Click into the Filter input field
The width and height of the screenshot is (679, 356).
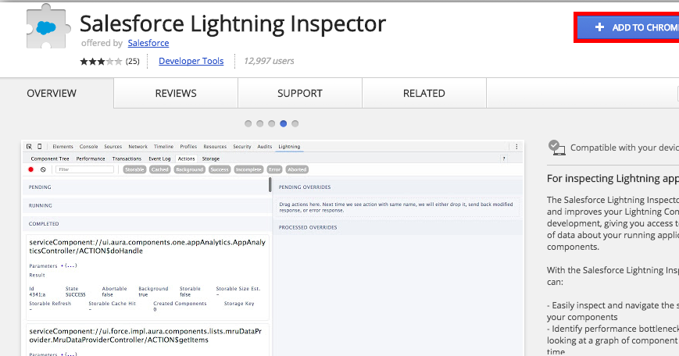[x=84, y=169]
